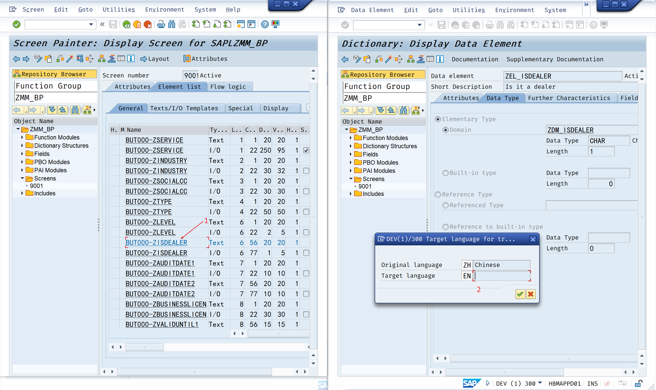Open Documentation in Dictionary window
656x390 pixels.
475,59
